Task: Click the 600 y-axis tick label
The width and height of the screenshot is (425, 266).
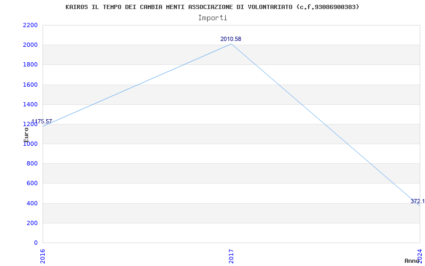Action: [x=32, y=184]
